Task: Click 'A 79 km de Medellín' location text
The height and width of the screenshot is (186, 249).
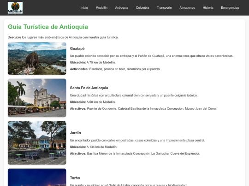Action: pos(101,62)
